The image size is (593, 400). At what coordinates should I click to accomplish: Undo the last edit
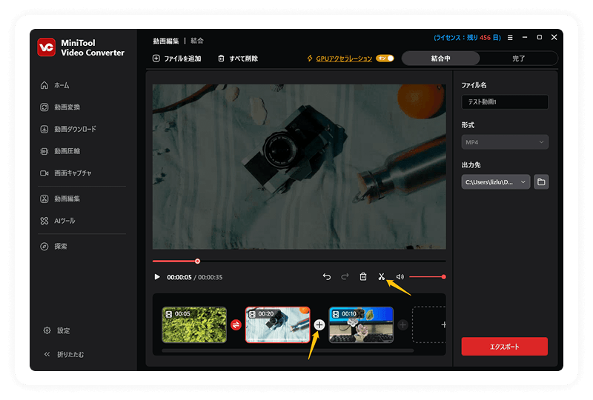(327, 277)
